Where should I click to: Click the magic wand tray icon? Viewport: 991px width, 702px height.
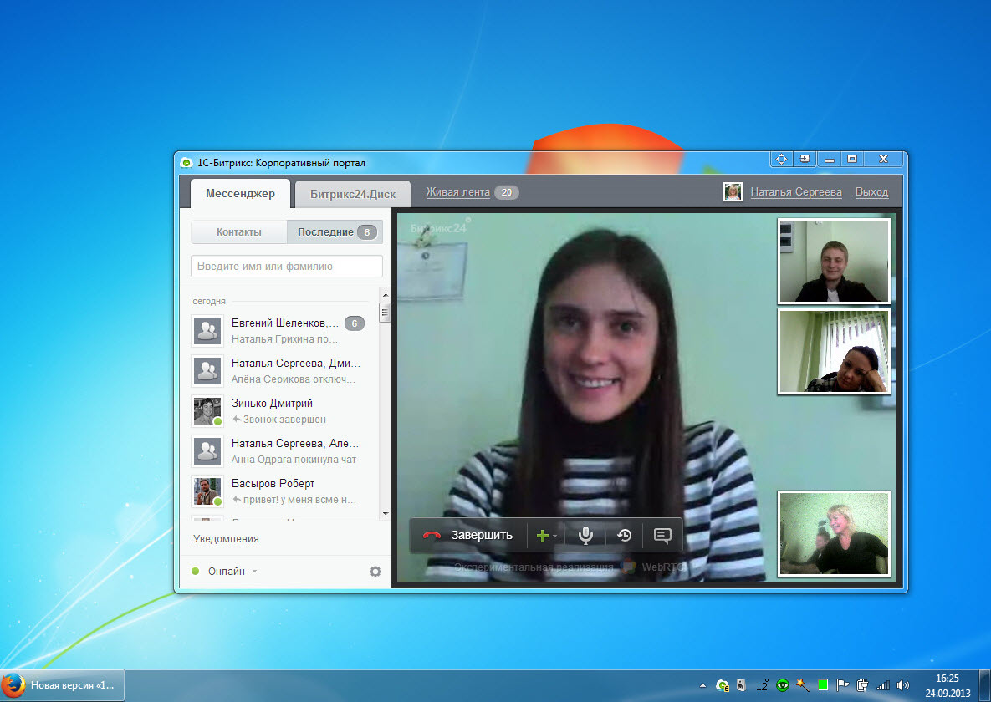(x=803, y=685)
